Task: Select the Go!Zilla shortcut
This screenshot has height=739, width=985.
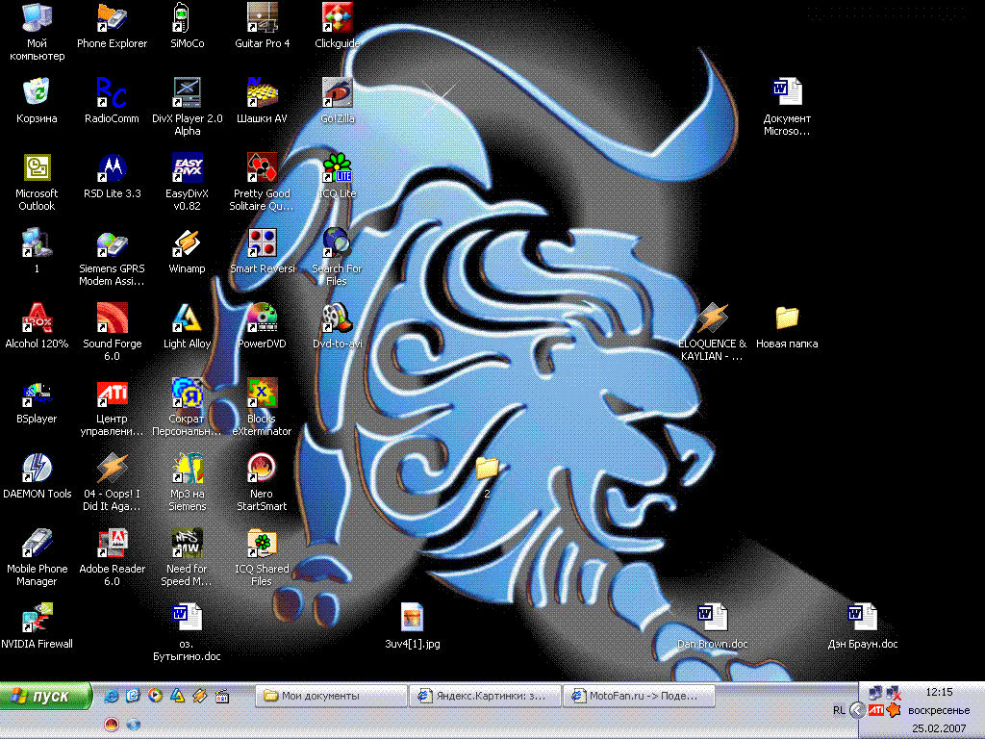Action: coord(338,92)
